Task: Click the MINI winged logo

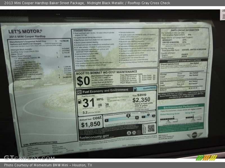Action: coord(195,135)
